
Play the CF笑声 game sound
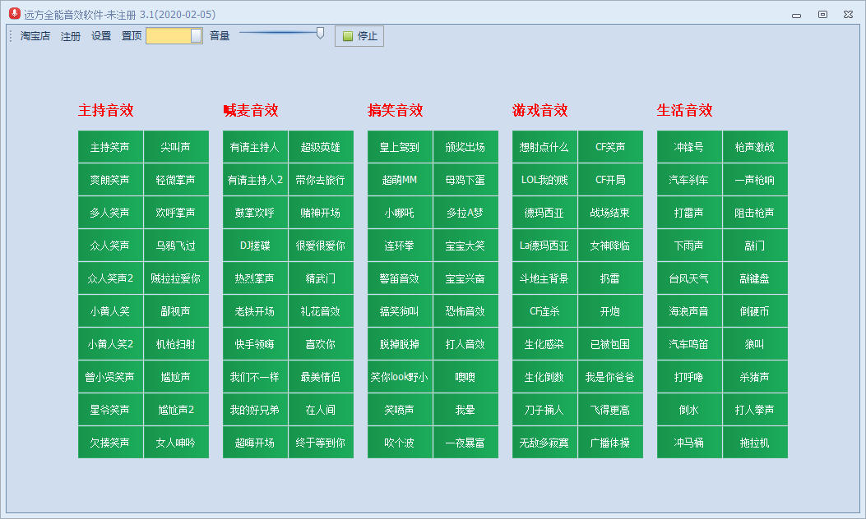610,147
